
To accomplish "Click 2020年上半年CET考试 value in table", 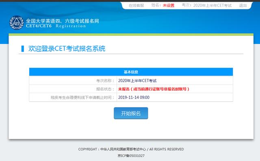I will (x=137, y=80).
